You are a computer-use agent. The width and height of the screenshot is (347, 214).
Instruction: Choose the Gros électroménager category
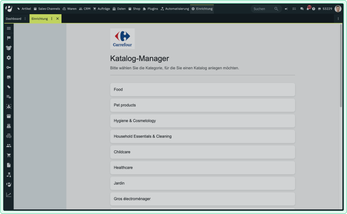(x=202, y=199)
